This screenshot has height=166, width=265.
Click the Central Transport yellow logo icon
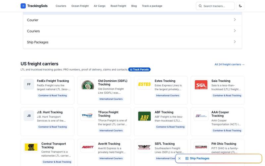click(x=31, y=147)
